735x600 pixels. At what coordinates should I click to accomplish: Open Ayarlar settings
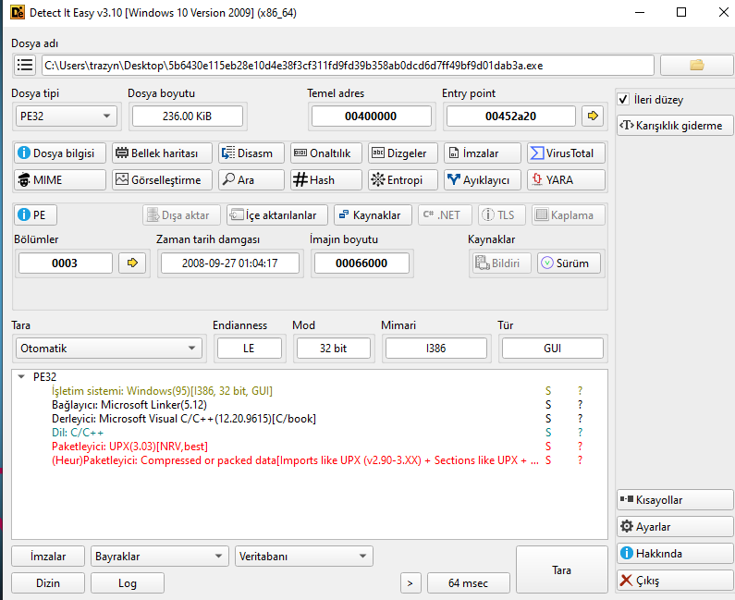(x=674, y=527)
